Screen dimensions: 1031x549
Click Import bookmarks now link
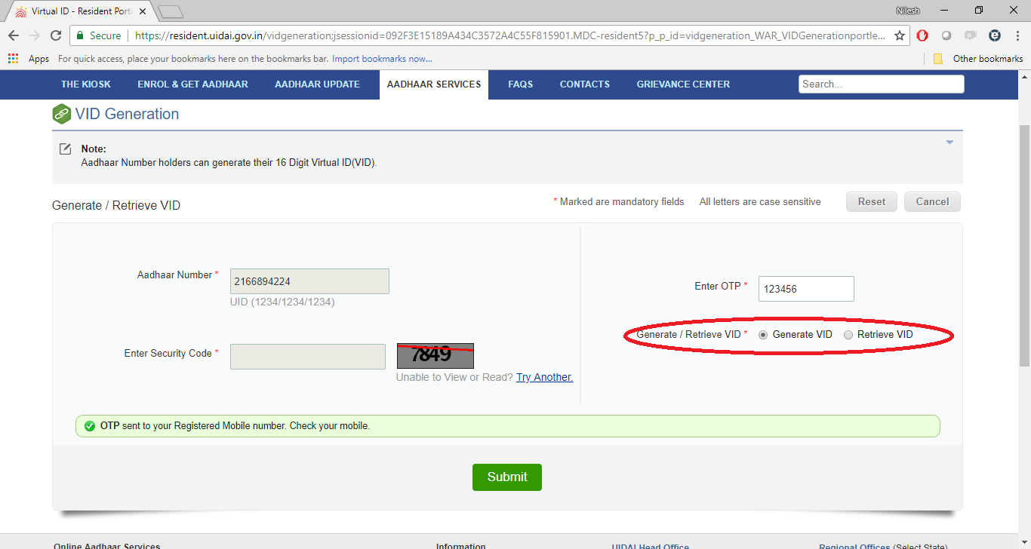coord(382,58)
